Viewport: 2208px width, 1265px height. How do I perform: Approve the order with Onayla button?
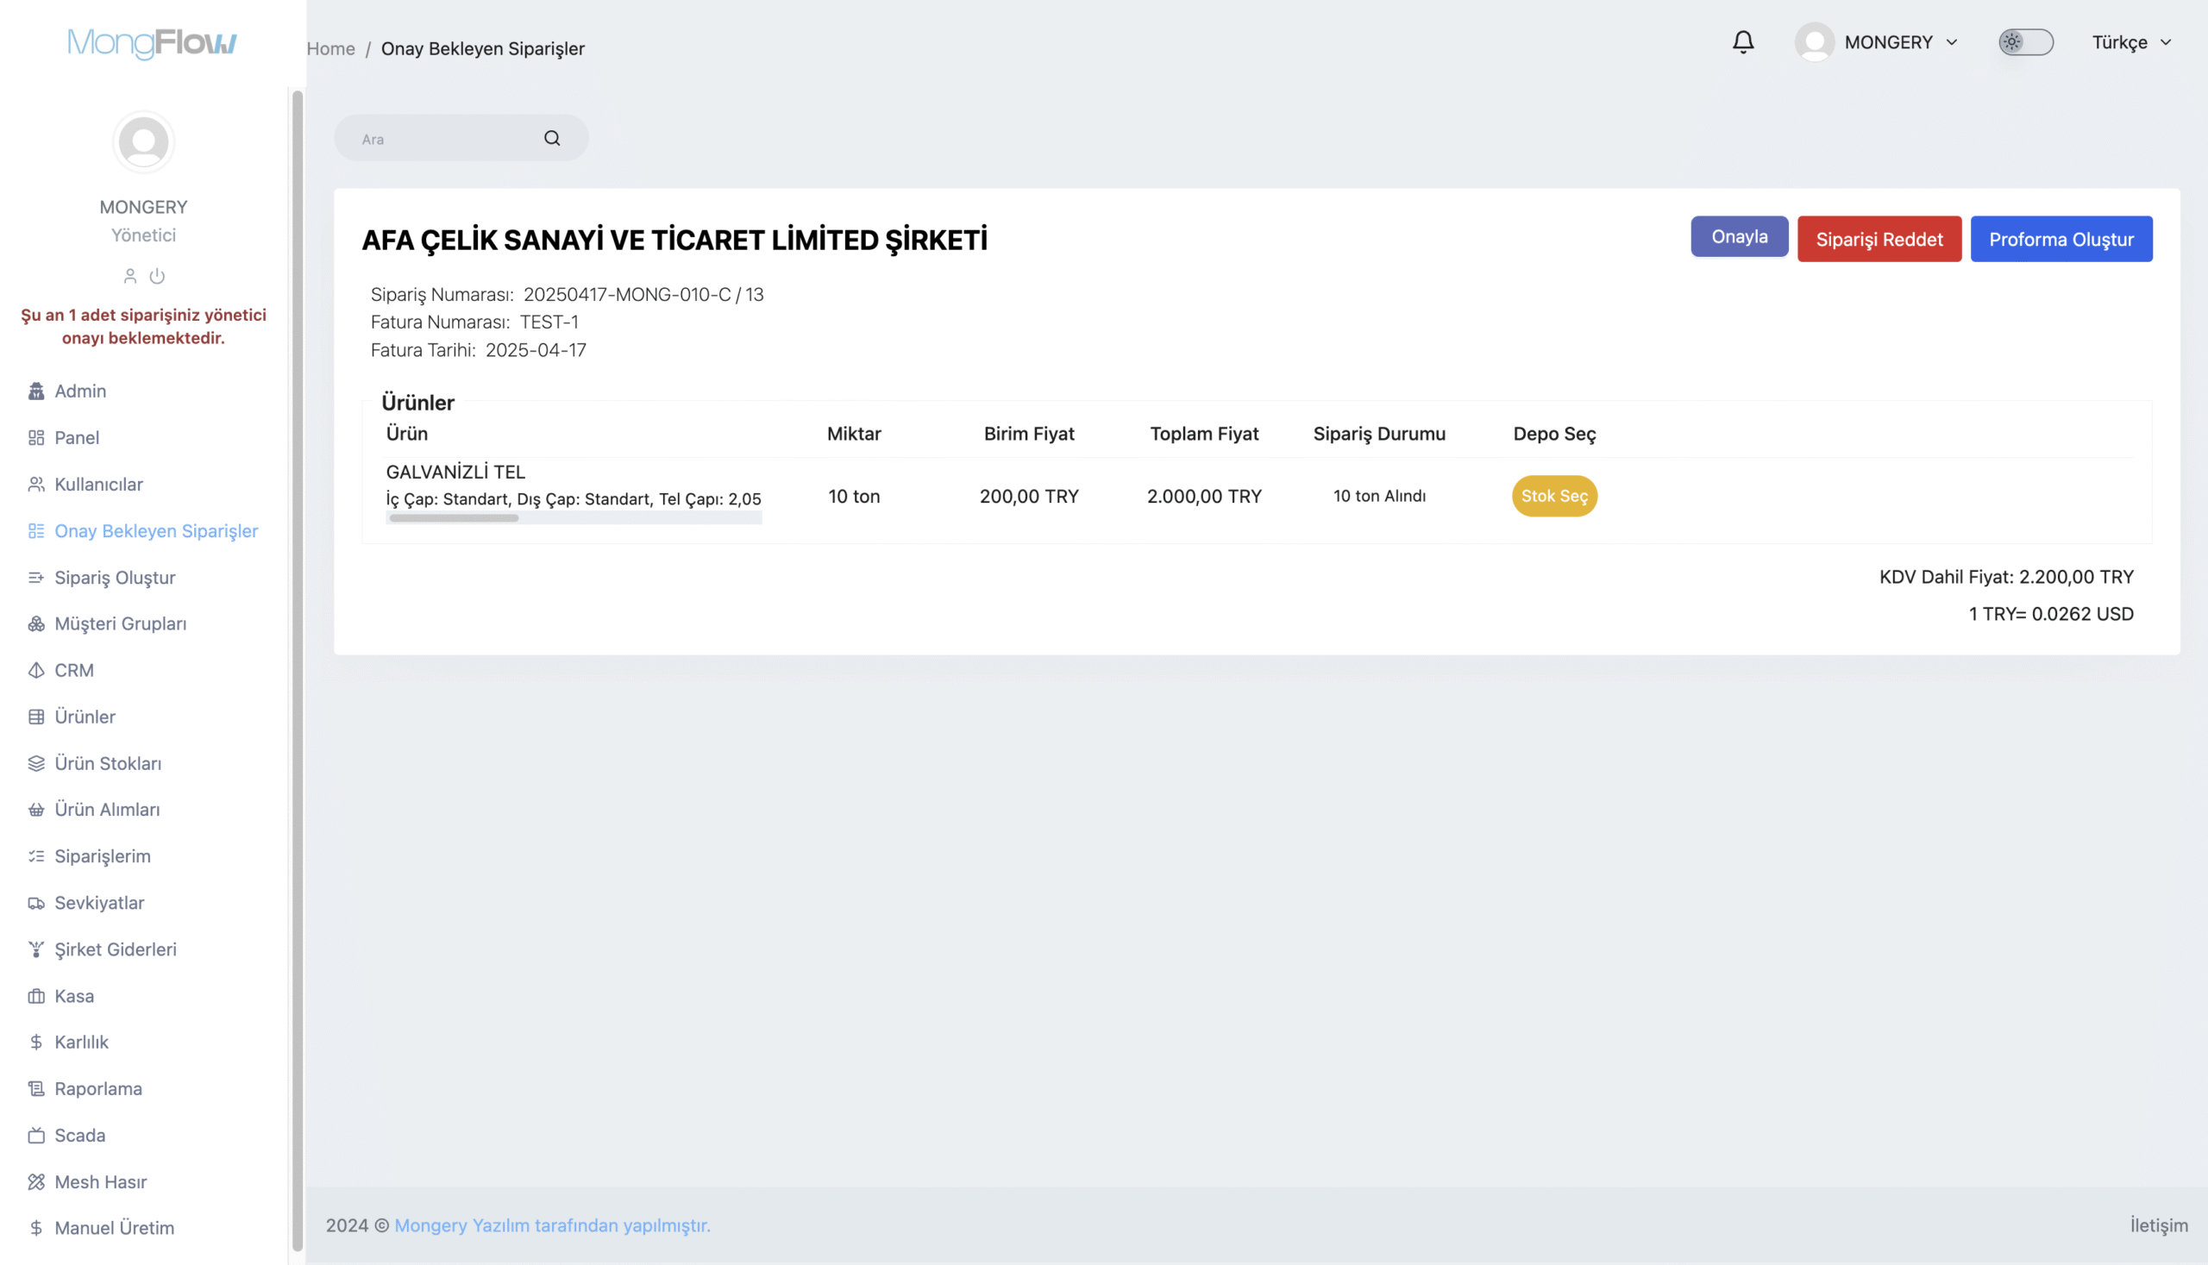1739,236
